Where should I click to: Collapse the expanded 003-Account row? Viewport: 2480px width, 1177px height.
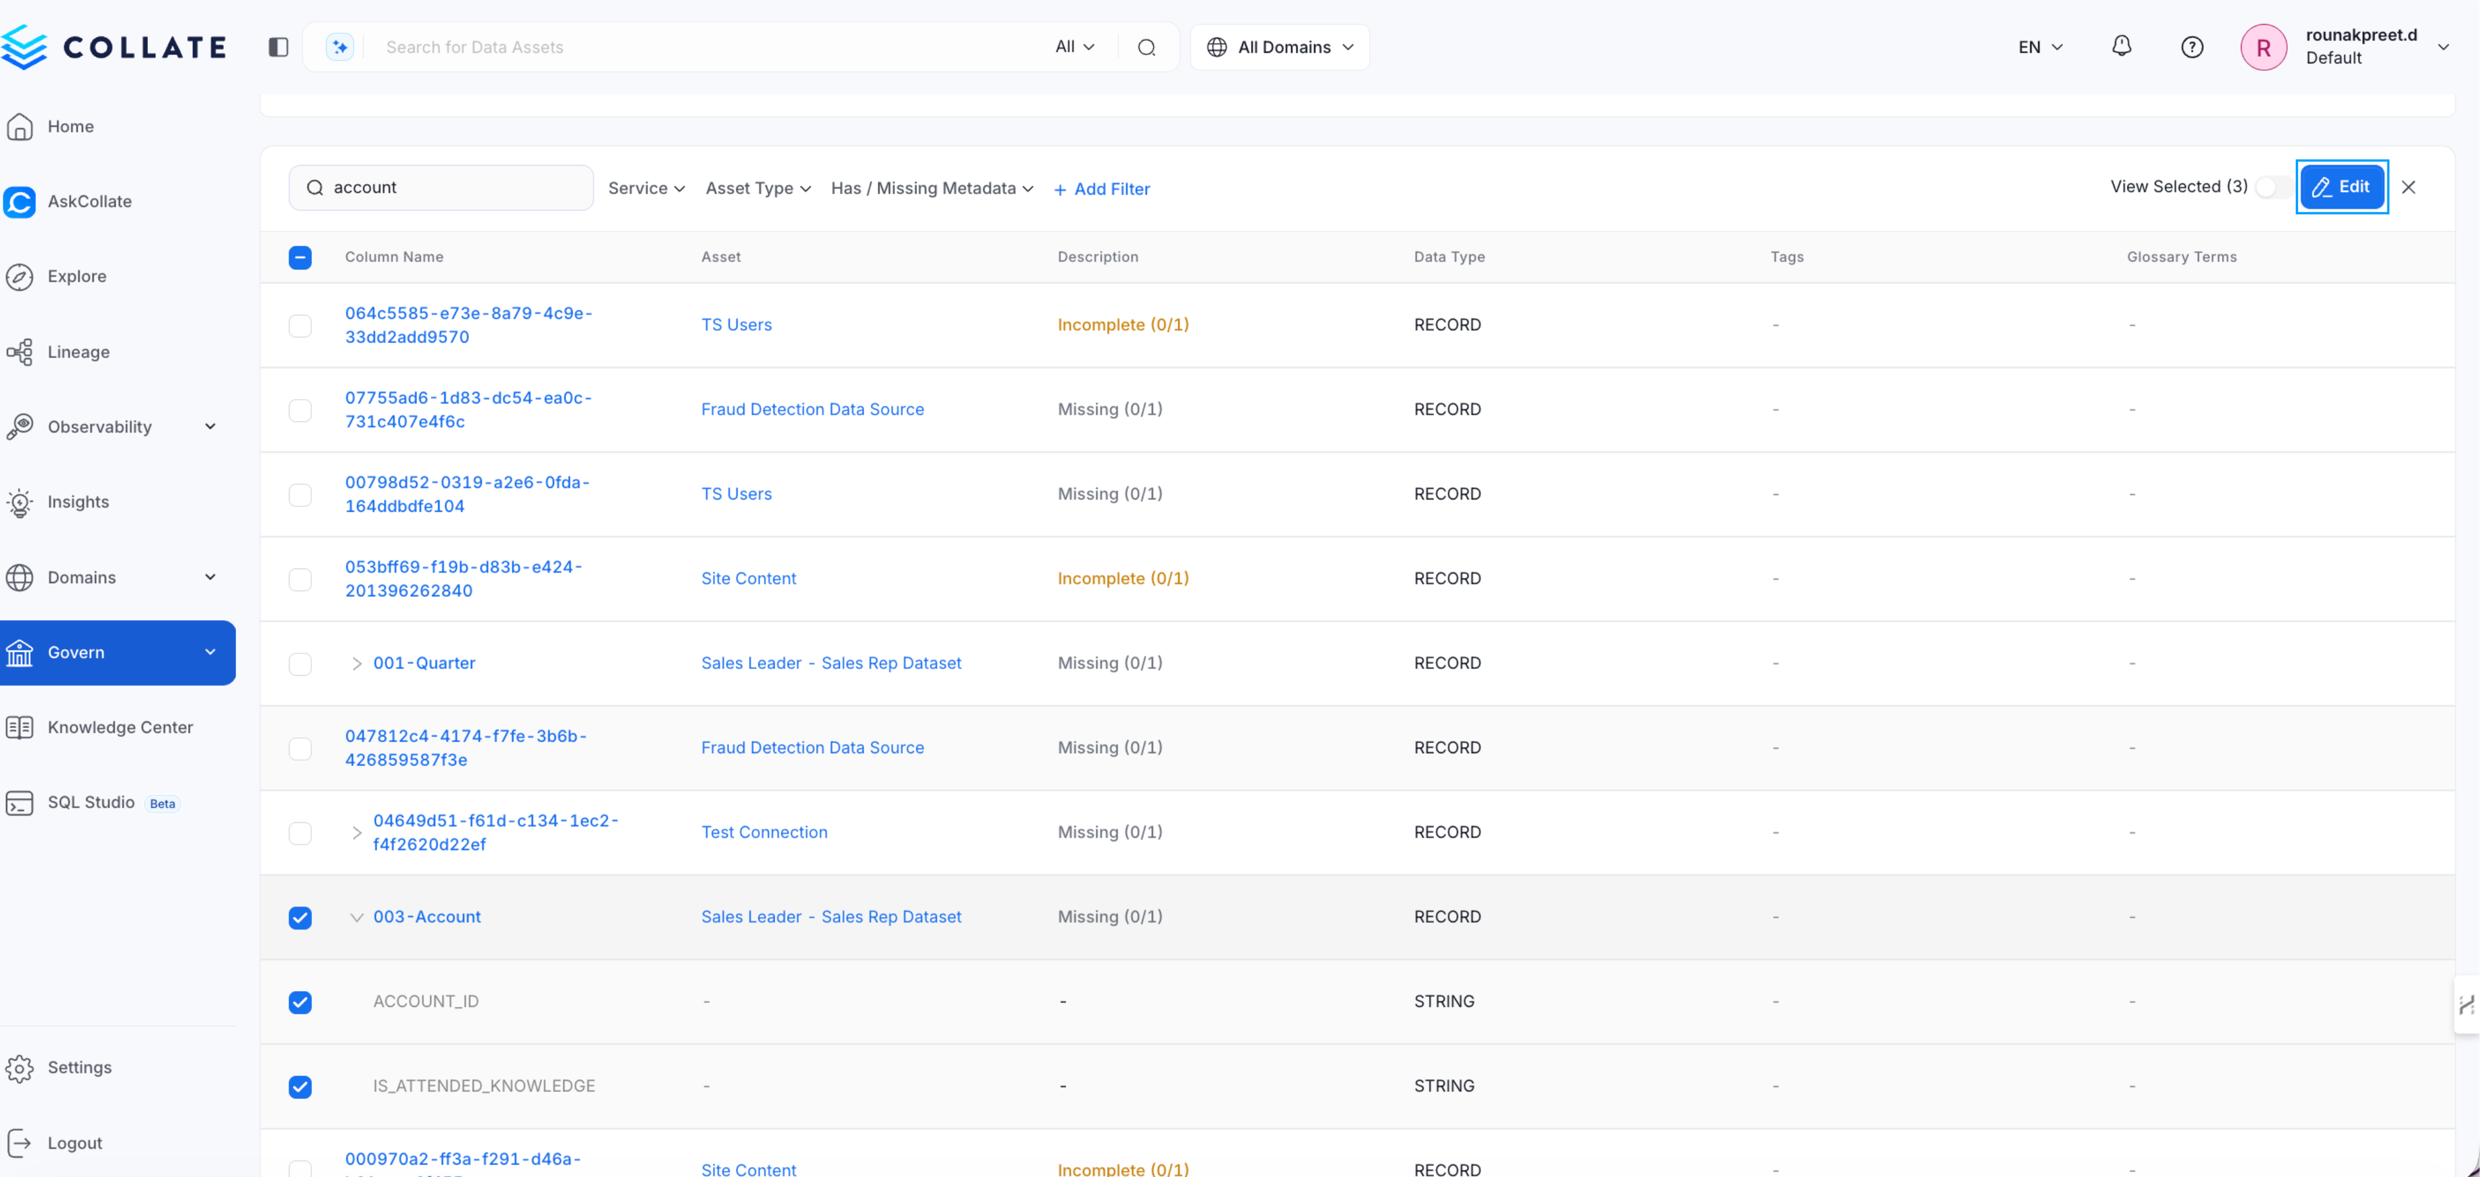point(356,917)
